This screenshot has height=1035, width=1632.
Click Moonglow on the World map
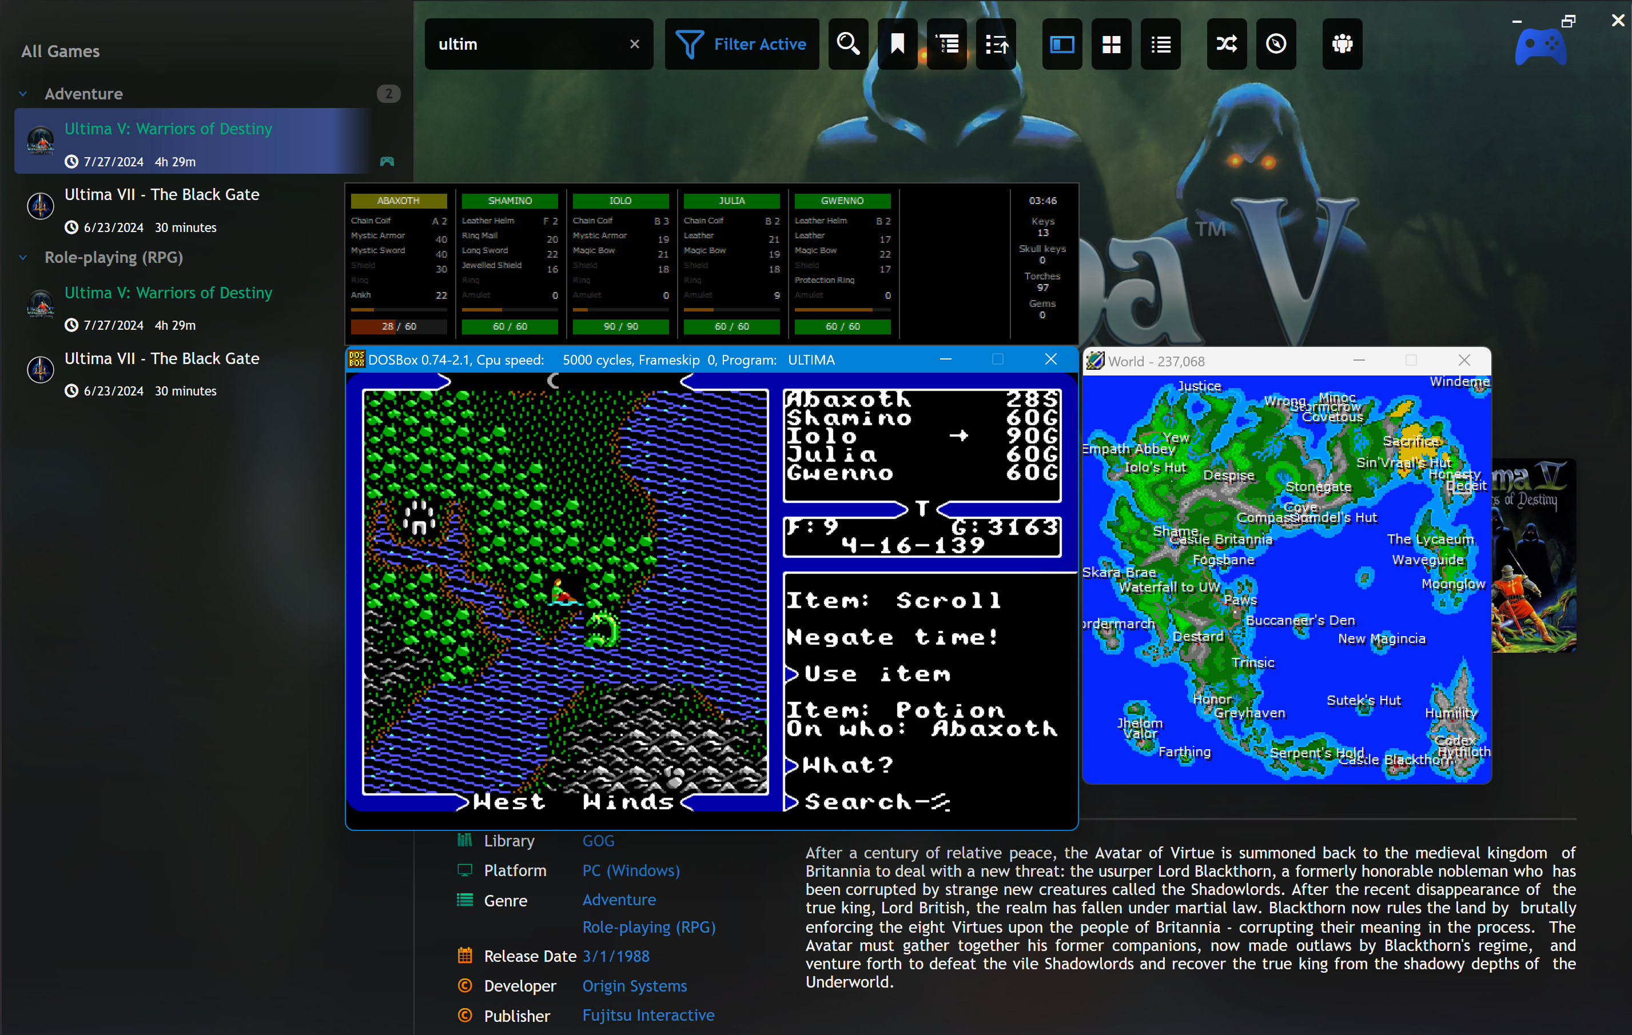1453,584
